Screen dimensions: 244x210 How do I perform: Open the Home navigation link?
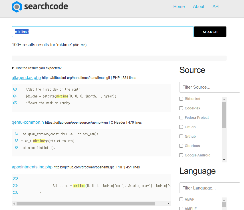point(179,7)
